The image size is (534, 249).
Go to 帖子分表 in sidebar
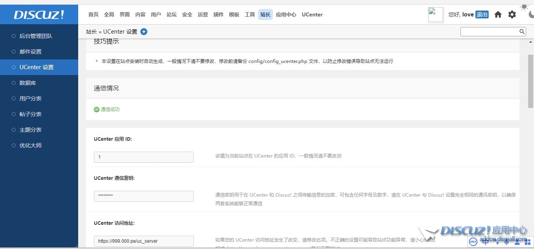(39, 114)
